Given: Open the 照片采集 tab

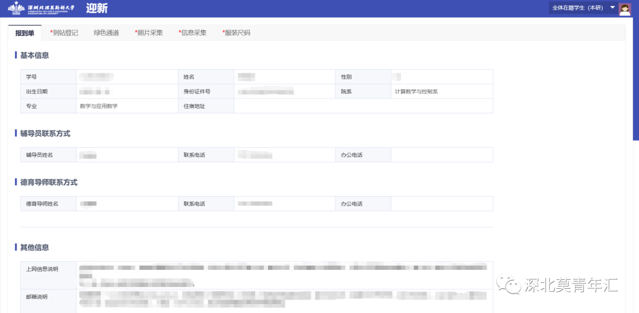Looking at the screenshot, I should 149,33.
